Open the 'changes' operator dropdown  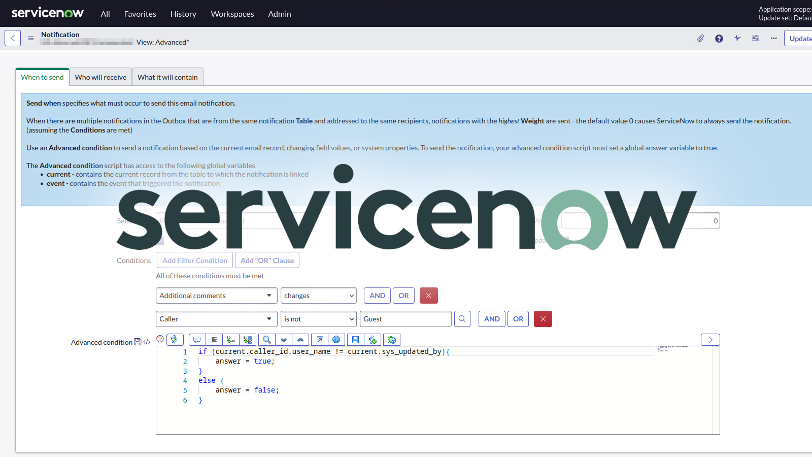pos(318,295)
